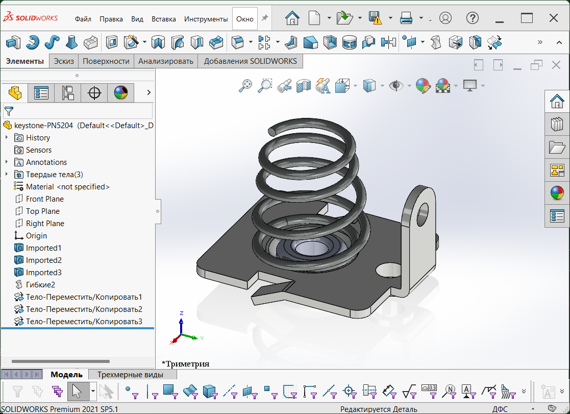Open the FeatureManager design tree filter icon
Viewport: 570px width, 414px height.
[x=9, y=111]
